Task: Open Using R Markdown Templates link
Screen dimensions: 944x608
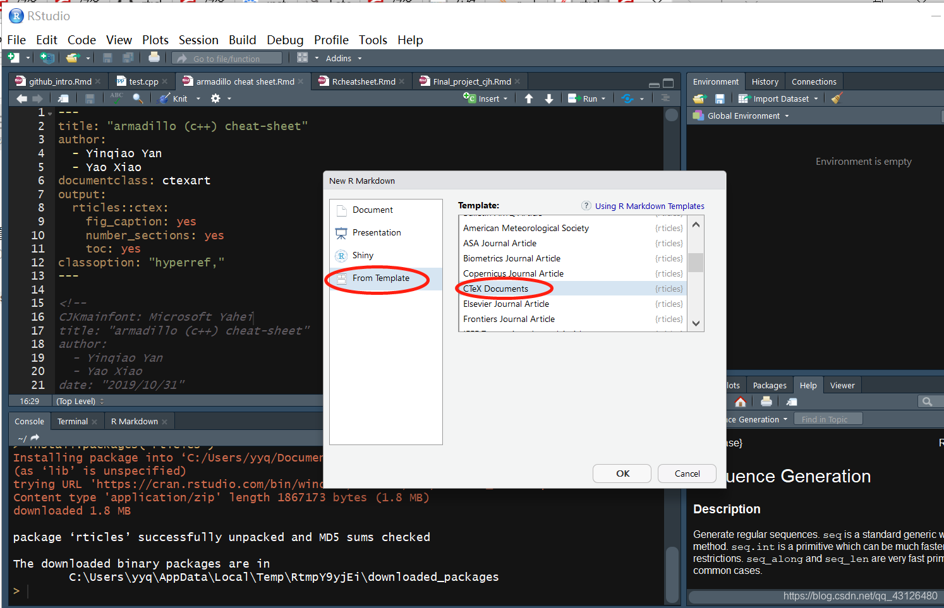Action: click(x=650, y=206)
